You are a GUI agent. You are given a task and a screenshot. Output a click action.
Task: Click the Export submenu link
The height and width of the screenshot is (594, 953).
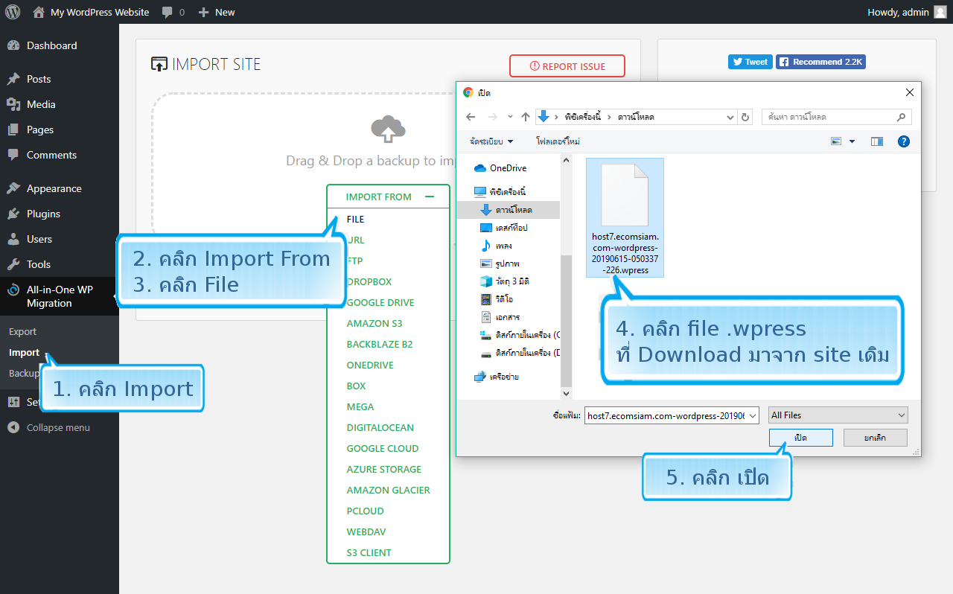click(22, 332)
